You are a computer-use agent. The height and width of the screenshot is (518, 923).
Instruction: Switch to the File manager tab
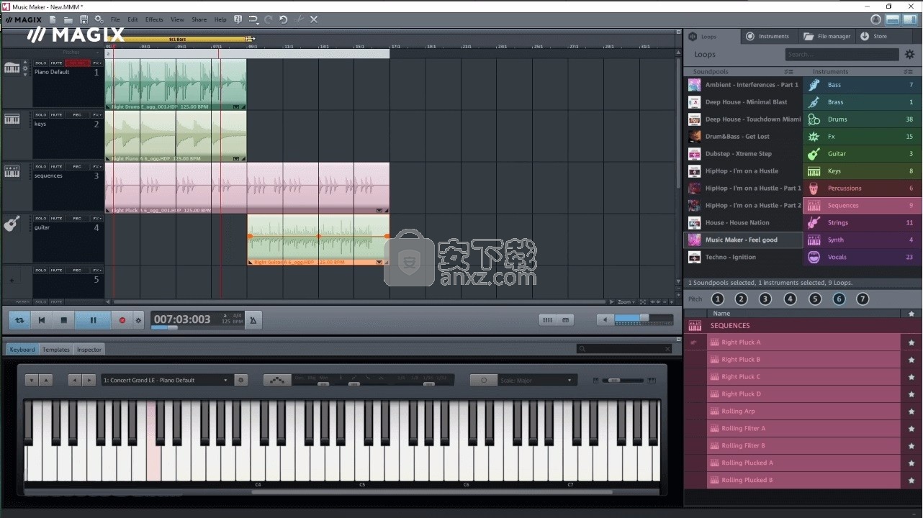tap(827, 36)
